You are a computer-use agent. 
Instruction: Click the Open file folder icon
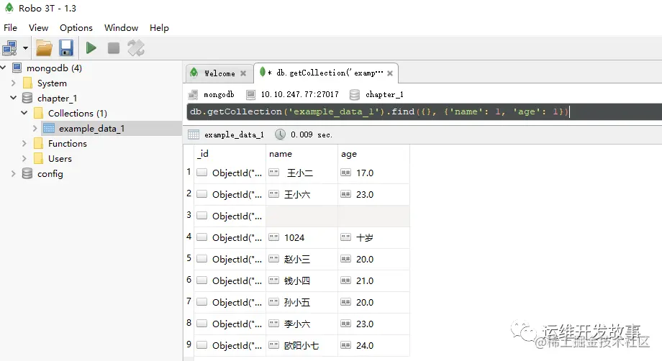point(44,48)
